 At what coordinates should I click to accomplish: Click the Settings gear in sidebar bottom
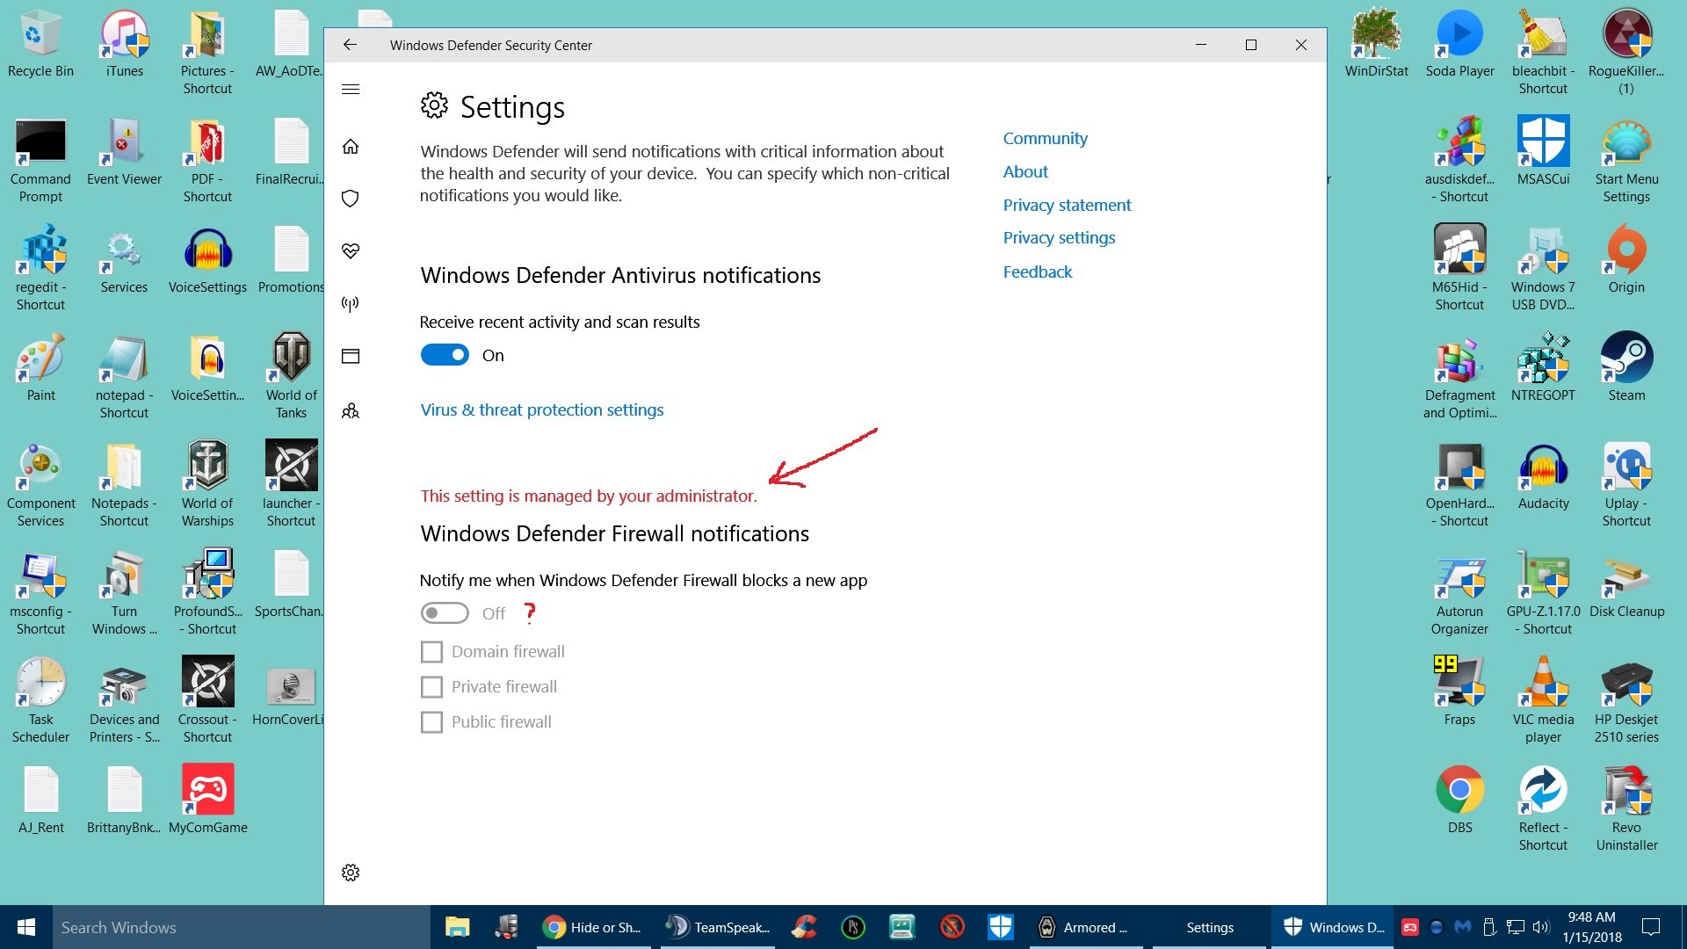(x=351, y=873)
